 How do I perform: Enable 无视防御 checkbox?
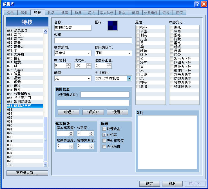tap(104, 147)
